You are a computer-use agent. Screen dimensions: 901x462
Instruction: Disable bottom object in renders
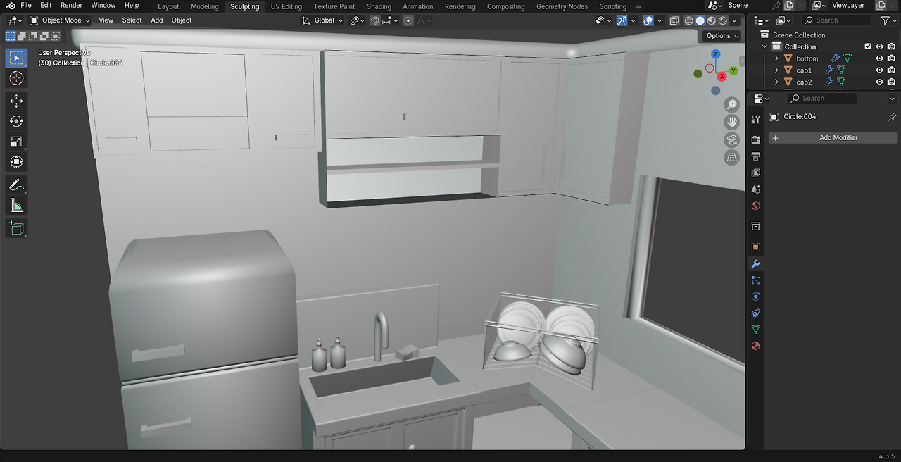click(x=891, y=58)
